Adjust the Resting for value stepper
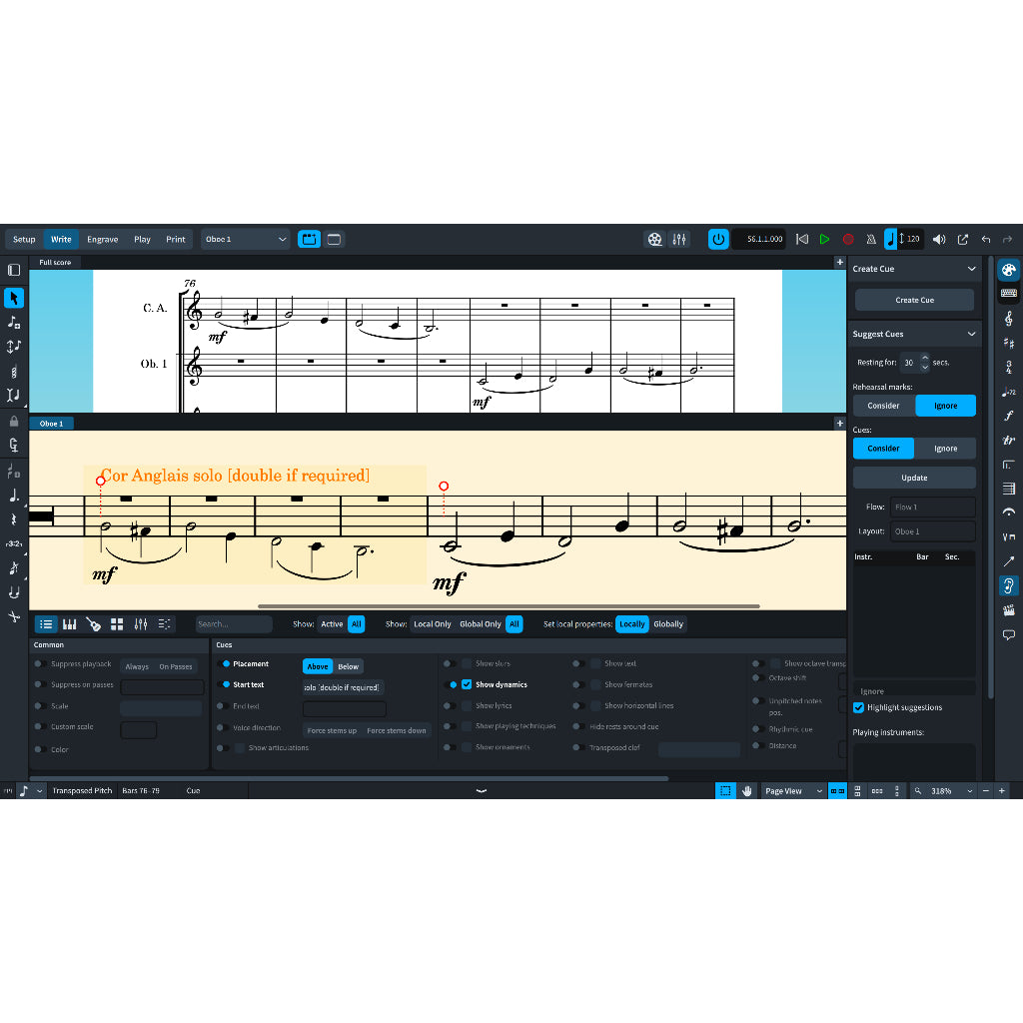 tap(924, 362)
